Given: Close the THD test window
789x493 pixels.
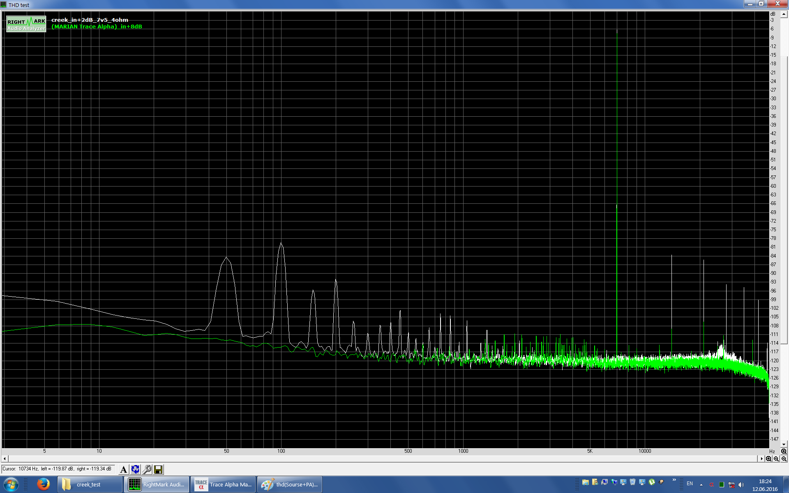Looking at the screenshot, I should [x=777, y=4].
